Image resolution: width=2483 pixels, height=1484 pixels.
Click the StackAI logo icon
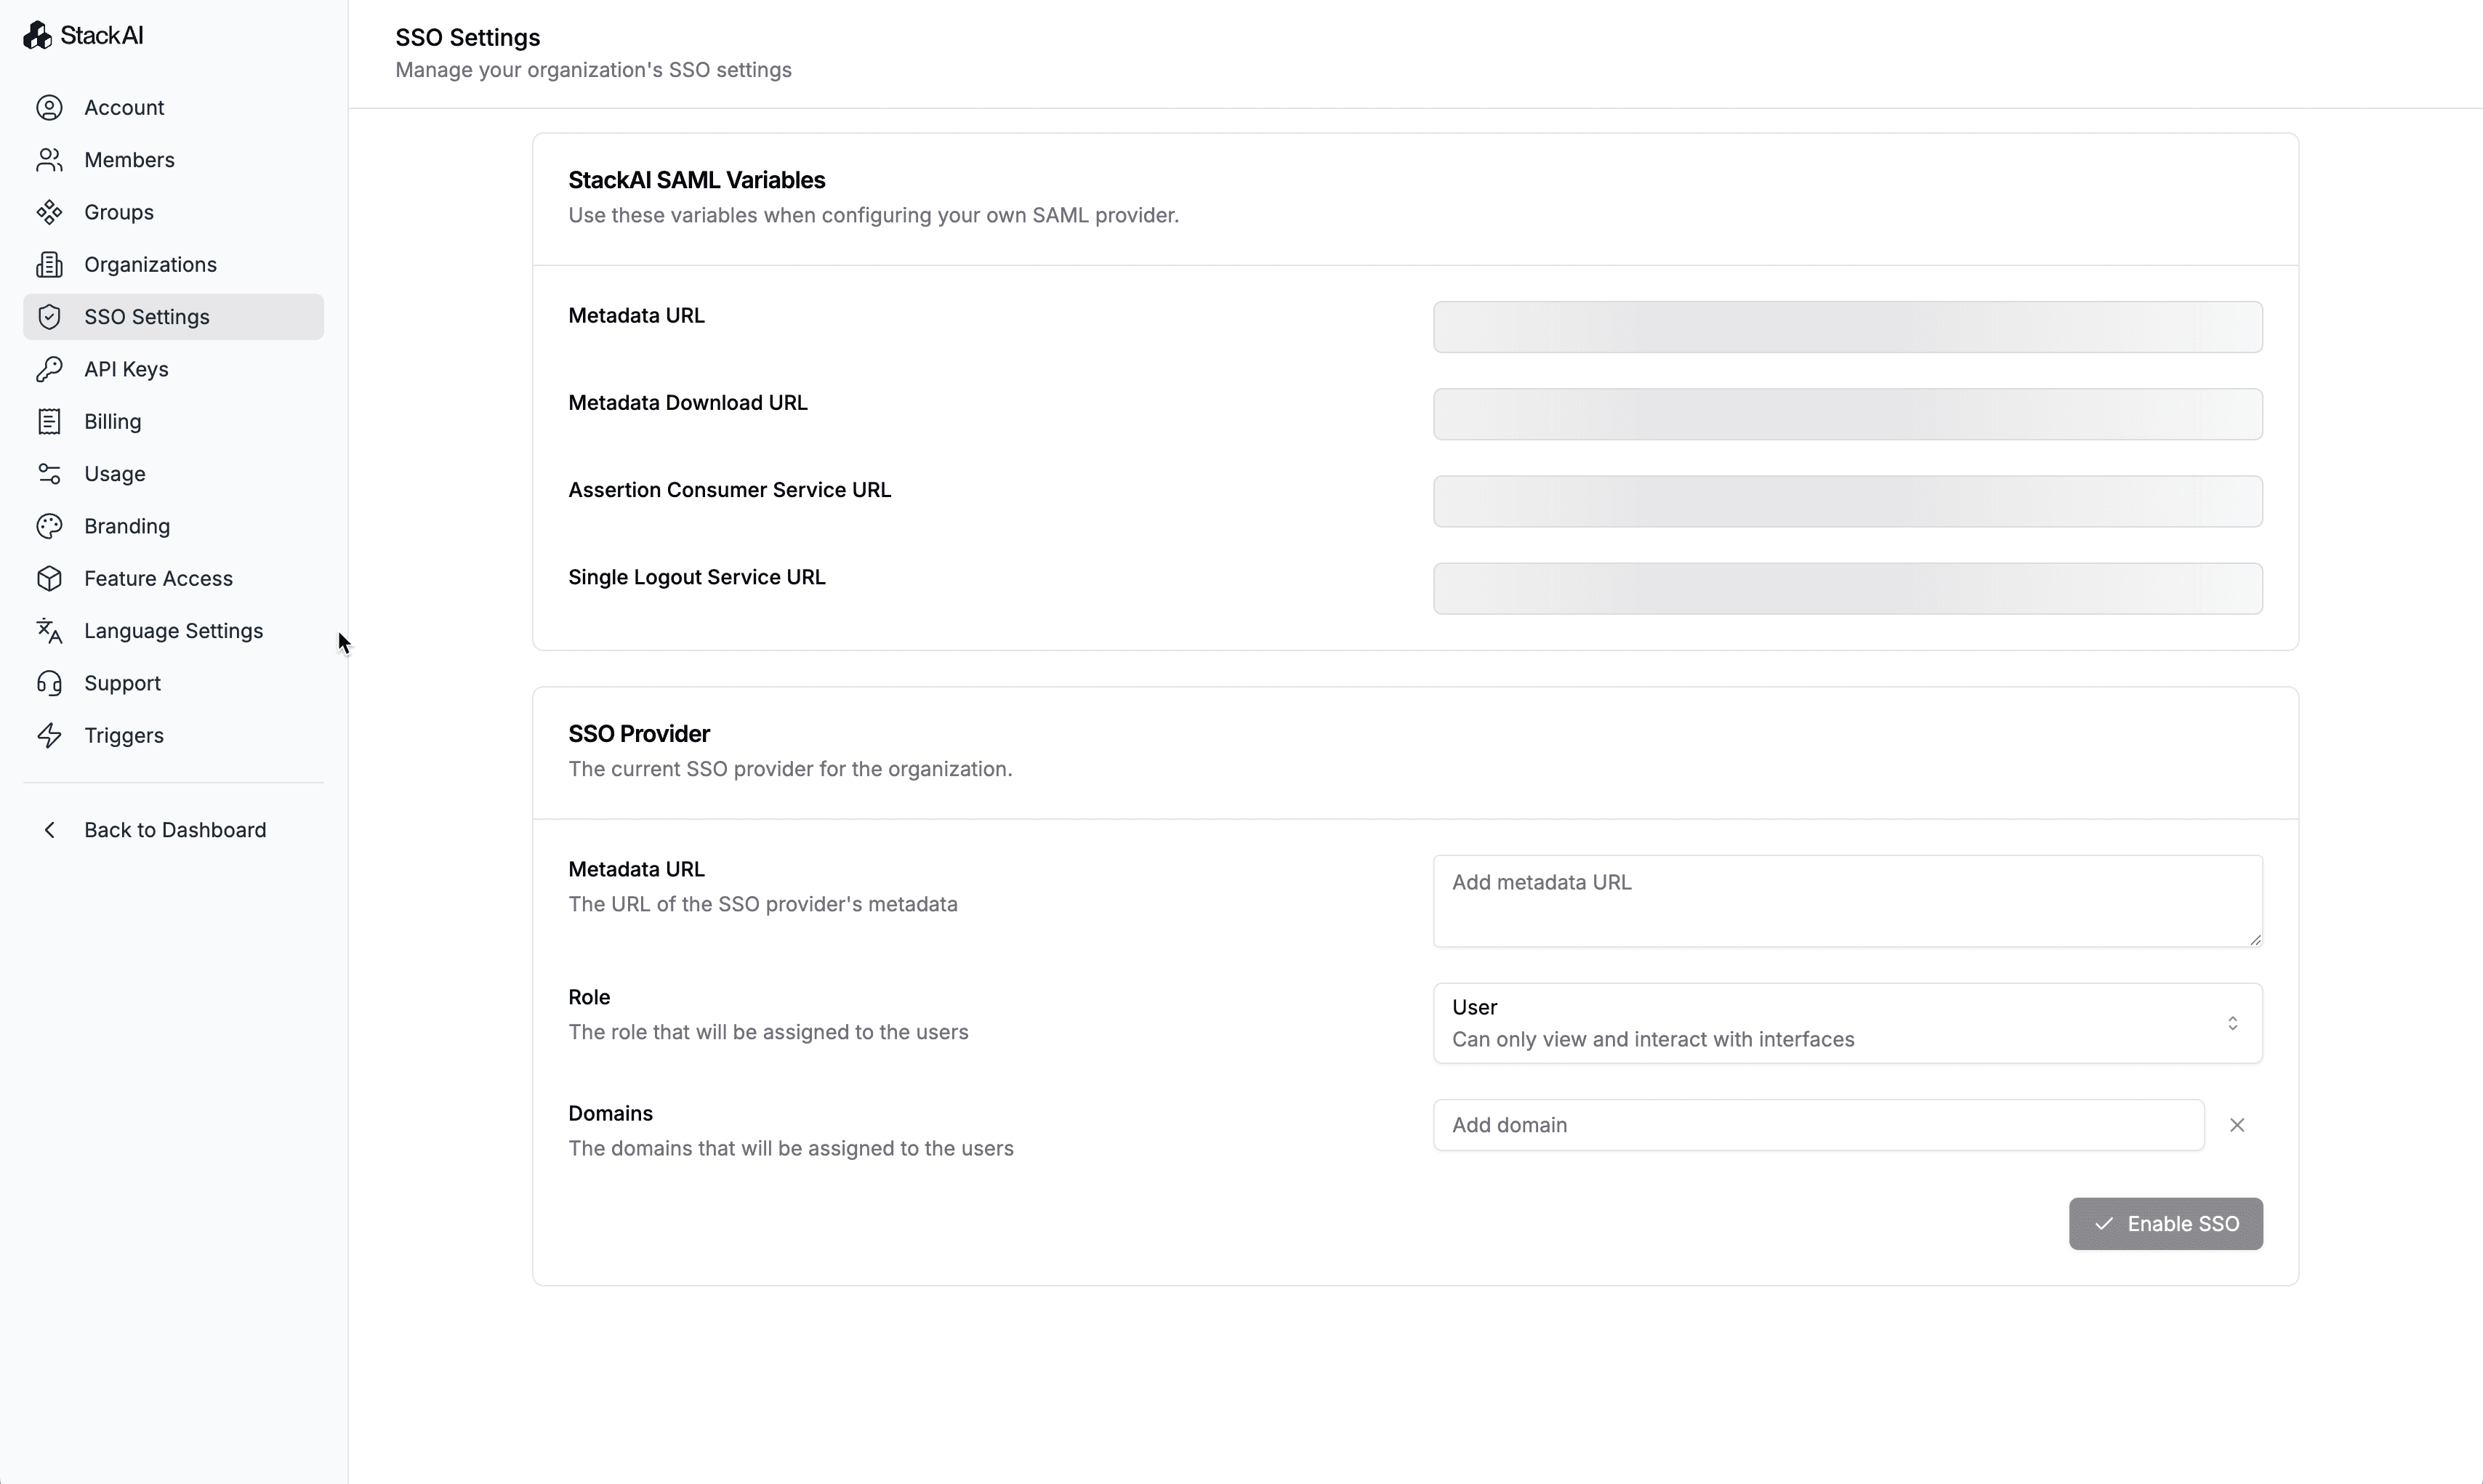(37, 35)
